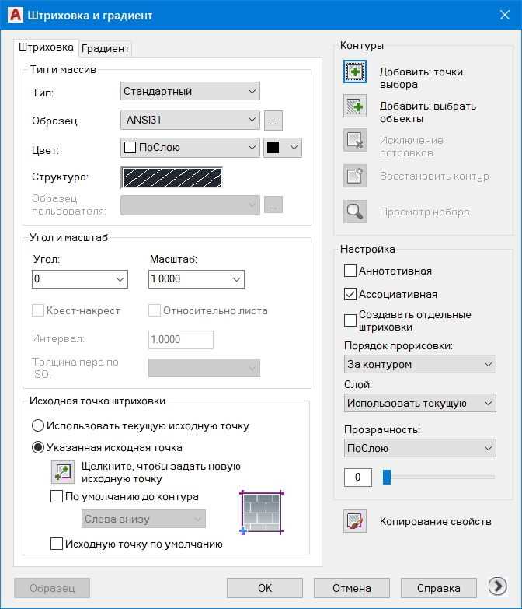Screen dimensions: 522x609
Task: Click the 'Крест-накрест' checkbox
Action: pyautogui.click(x=37, y=310)
